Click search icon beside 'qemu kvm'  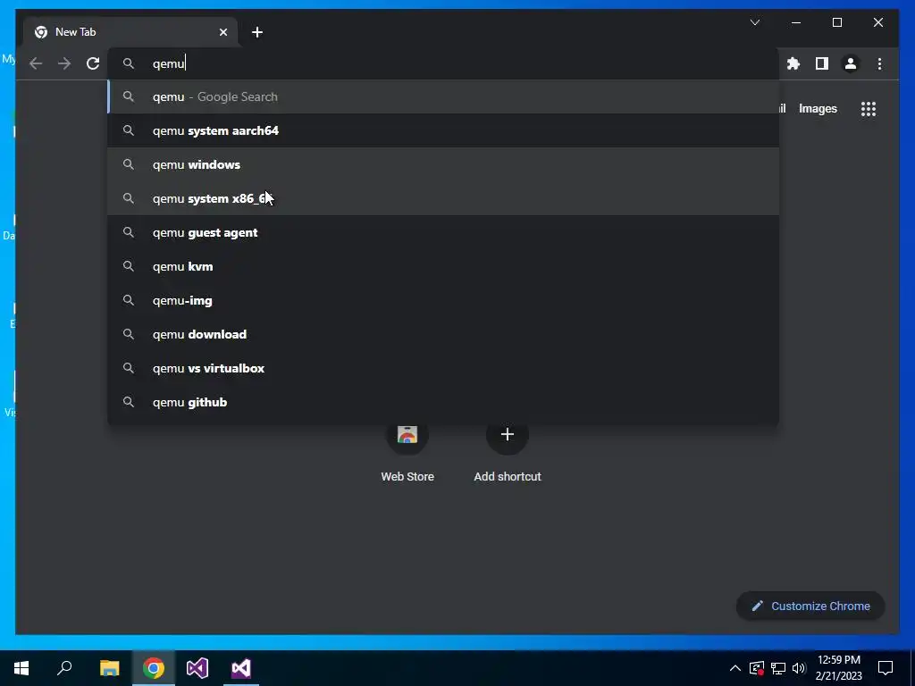[129, 266]
